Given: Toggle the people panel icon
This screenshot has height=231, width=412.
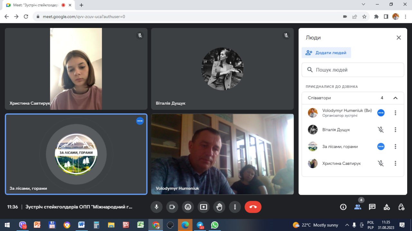Looking at the screenshot, I should click(x=358, y=207).
